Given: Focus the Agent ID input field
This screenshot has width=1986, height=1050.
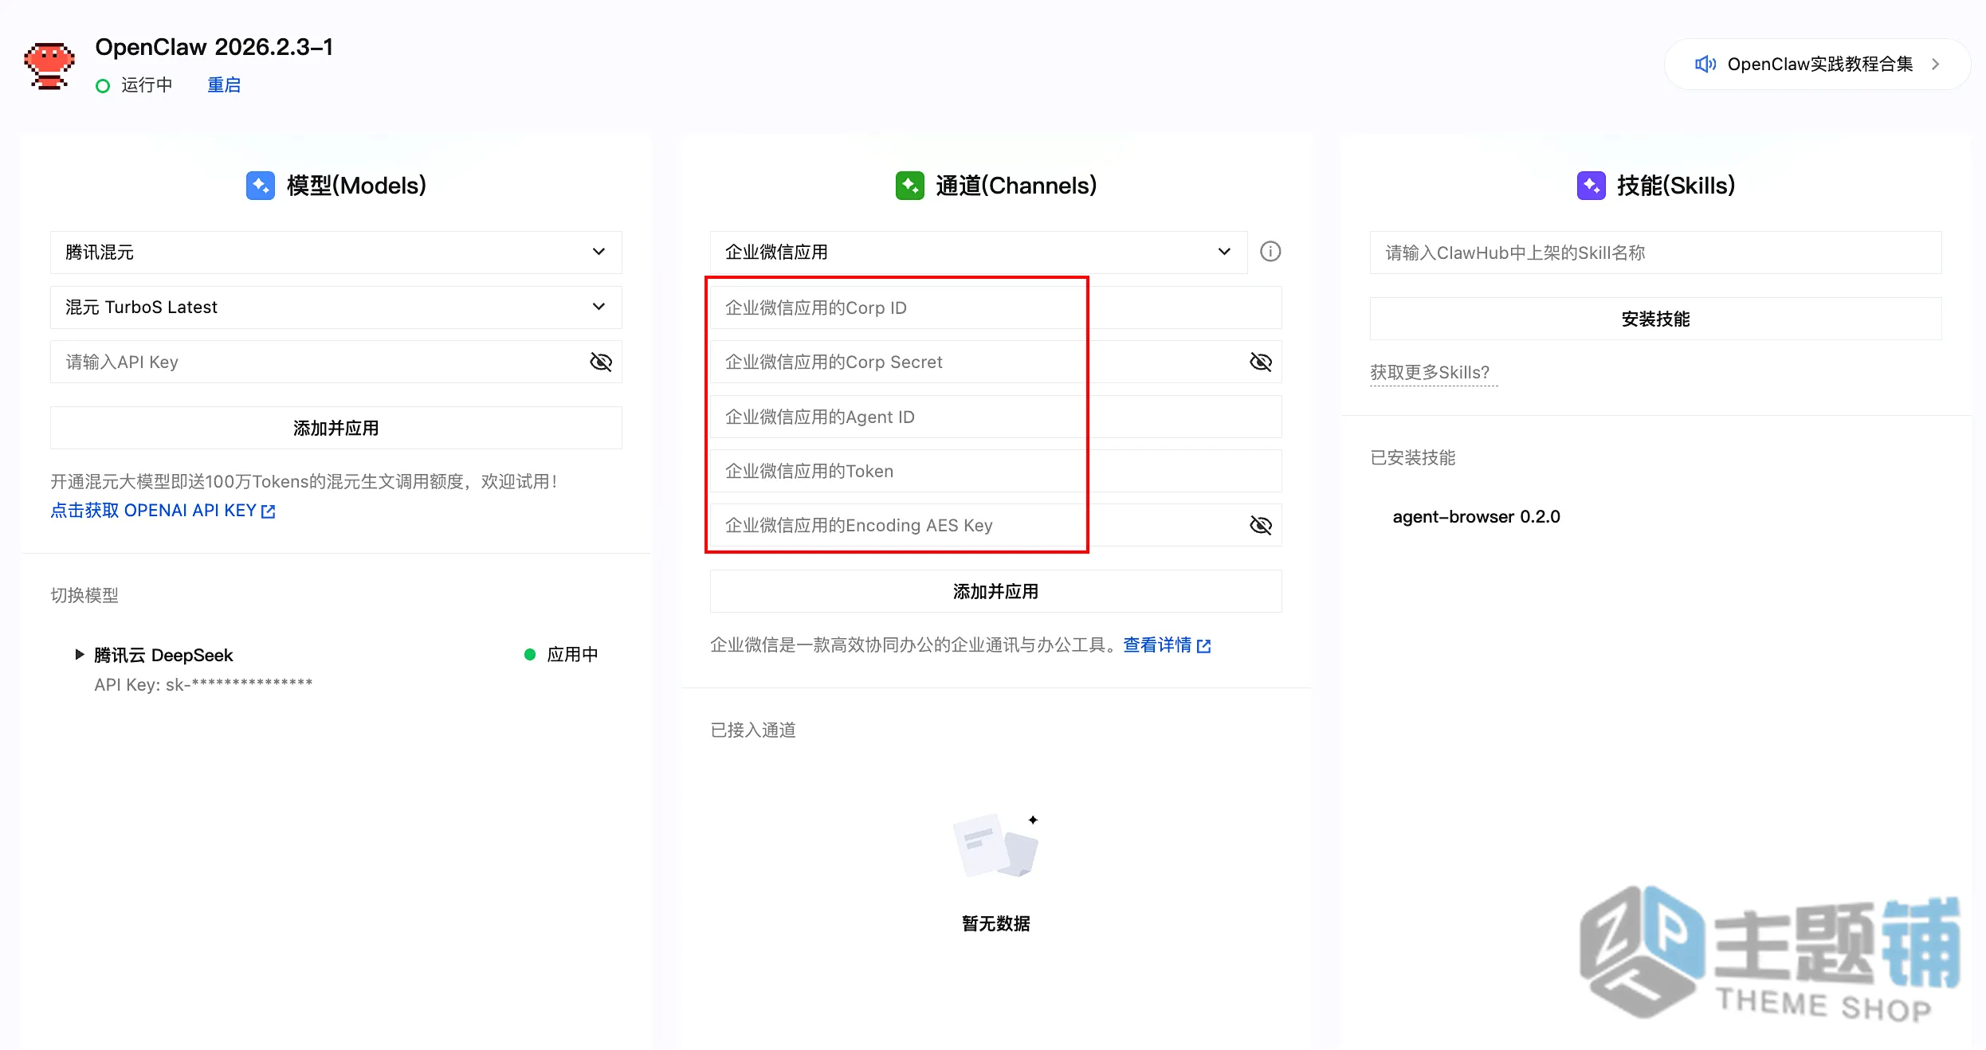Looking at the screenshot, I should click(x=996, y=417).
